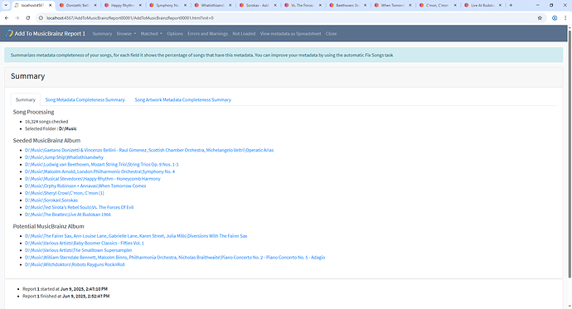Click the Add To MusicBrainz Report logo icon
Viewport: 572px width, 309px height.
click(x=9, y=33)
